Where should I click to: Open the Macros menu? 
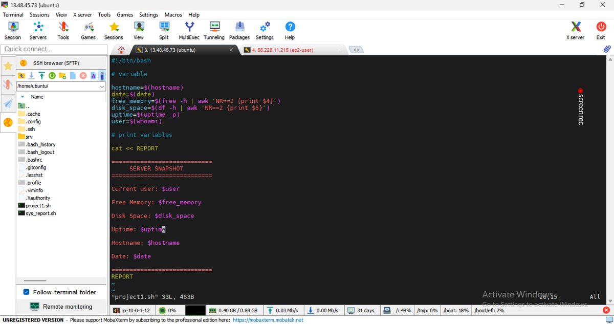173,15
